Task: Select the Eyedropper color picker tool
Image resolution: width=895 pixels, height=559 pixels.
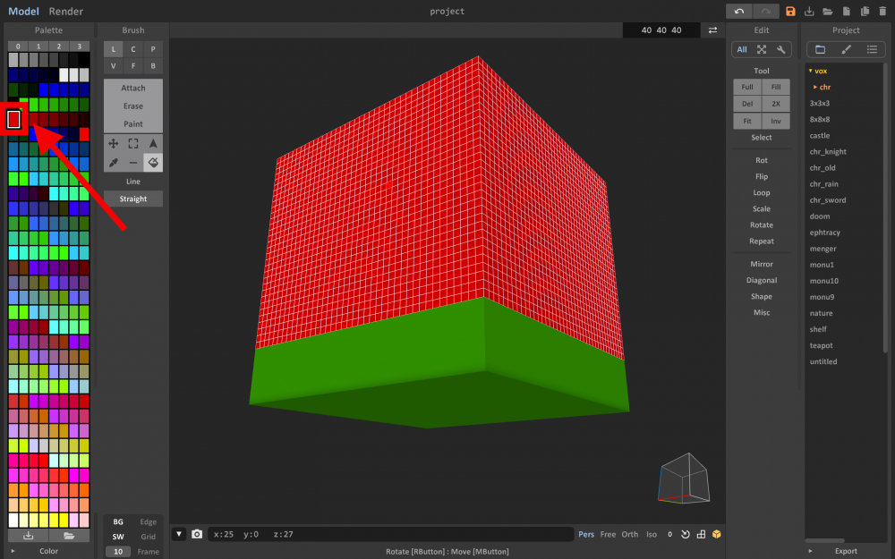Action: (x=114, y=163)
